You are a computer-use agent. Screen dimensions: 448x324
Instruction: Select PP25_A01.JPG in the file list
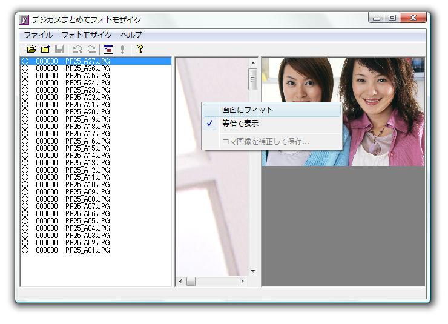(87, 250)
